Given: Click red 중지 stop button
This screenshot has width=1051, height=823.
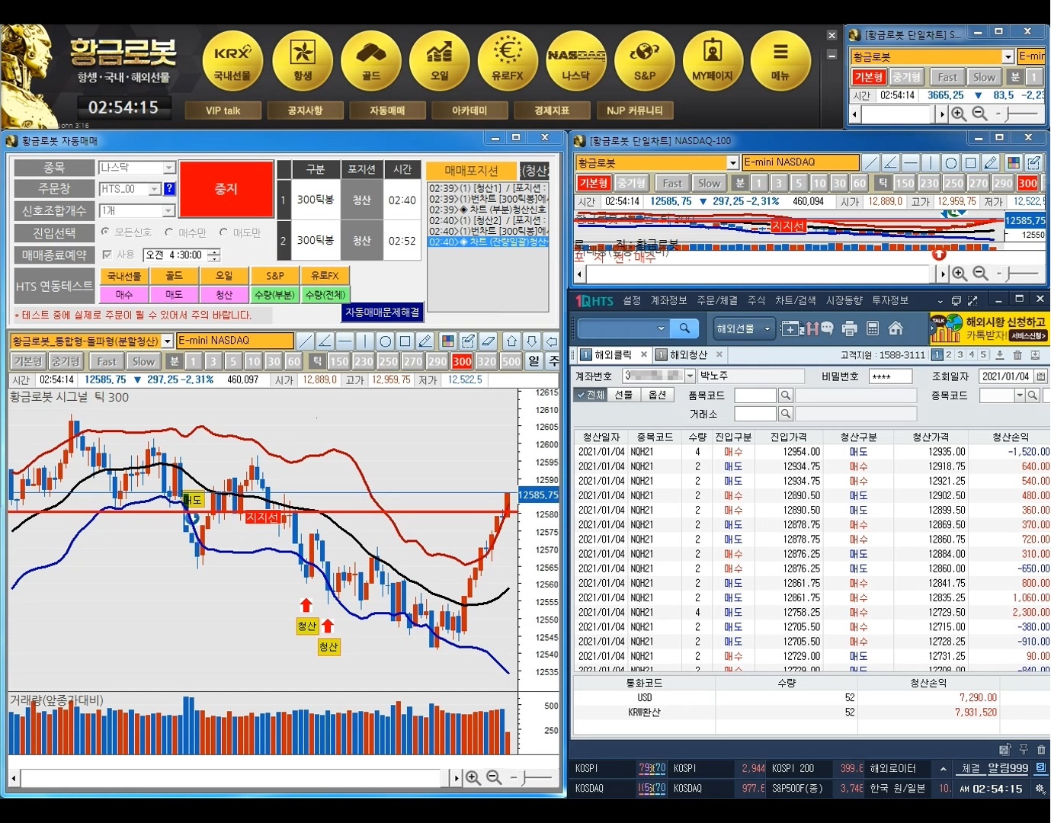Looking at the screenshot, I should coord(226,189).
